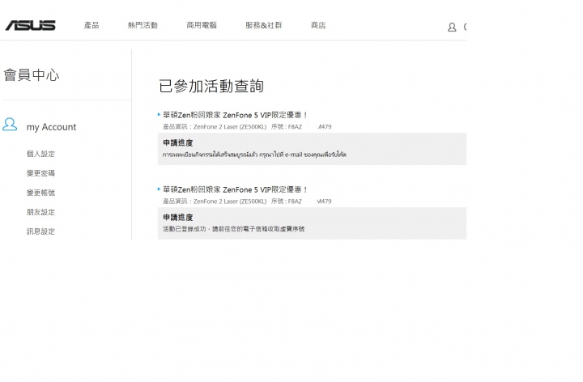This screenshot has width=583, height=382.
Task: Click second 華碩Zen粉回娘家 activity title
Action: pyautogui.click(x=235, y=189)
